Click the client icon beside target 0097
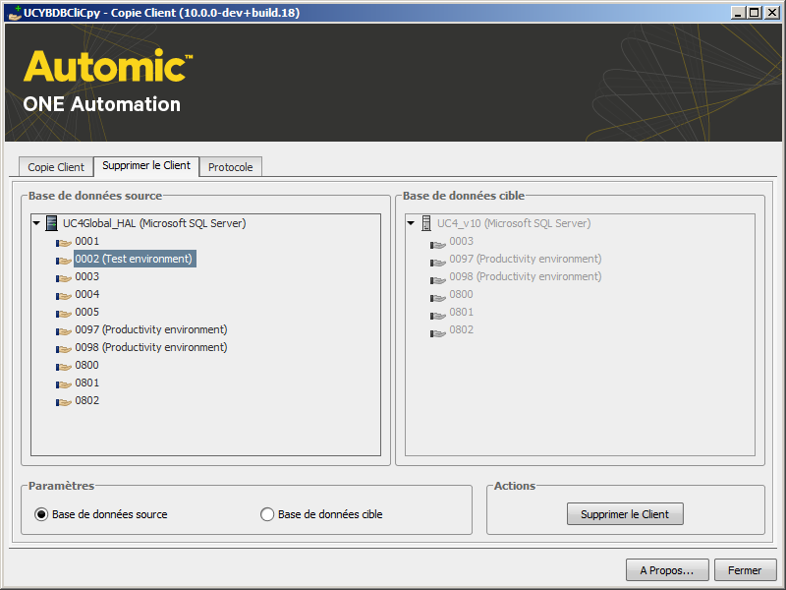786x590 pixels. tap(437, 261)
